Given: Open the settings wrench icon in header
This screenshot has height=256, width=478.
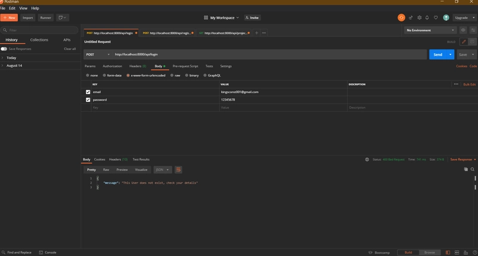Looking at the screenshot, I should (419, 18).
